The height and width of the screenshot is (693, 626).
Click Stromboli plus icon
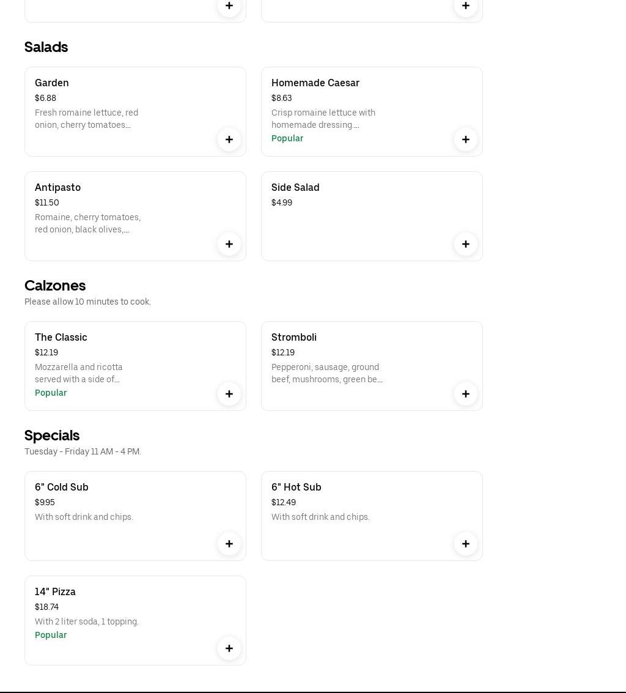pyautogui.click(x=466, y=394)
